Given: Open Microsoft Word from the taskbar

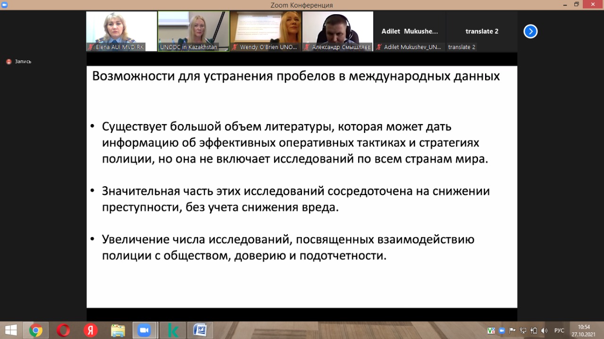Looking at the screenshot, I should pos(200,330).
